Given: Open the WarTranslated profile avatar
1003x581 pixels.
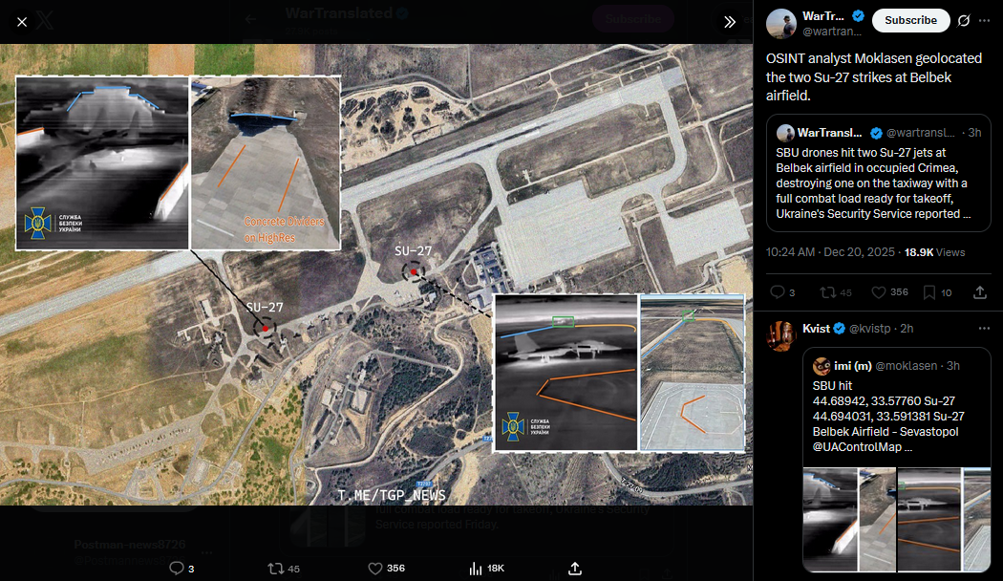Looking at the screenshot, I should tap(781, 24).
